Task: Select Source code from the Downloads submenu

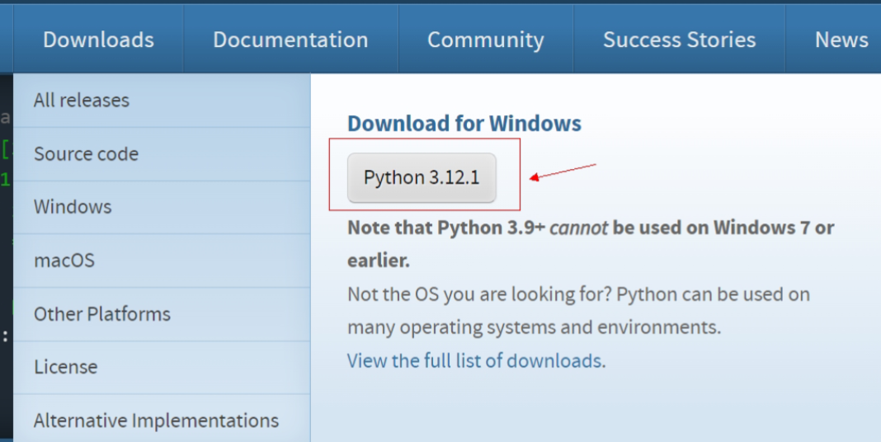Action: (162, 154)
